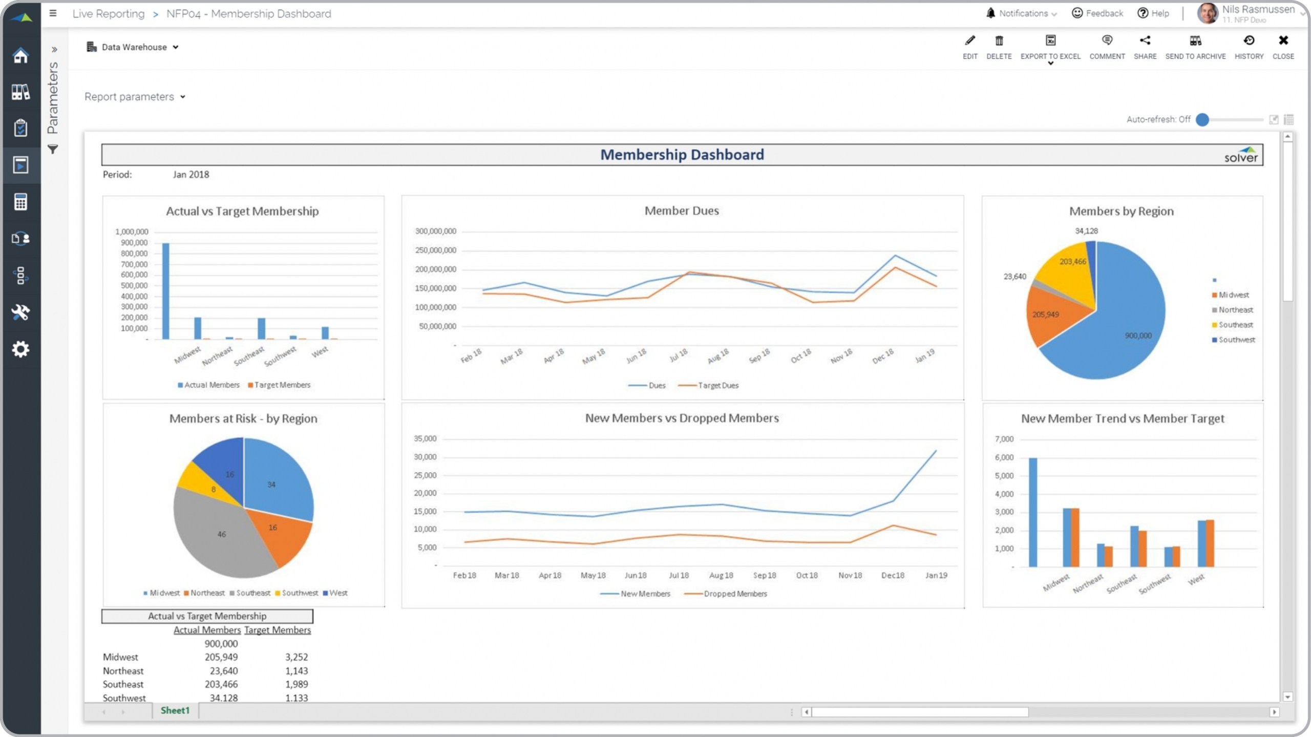Send report to archive
The height and width of the screenshot is (737, 1311).
coord(1195,41)
